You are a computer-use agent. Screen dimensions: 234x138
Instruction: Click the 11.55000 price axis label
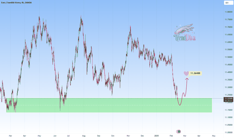tap(229, 49)
